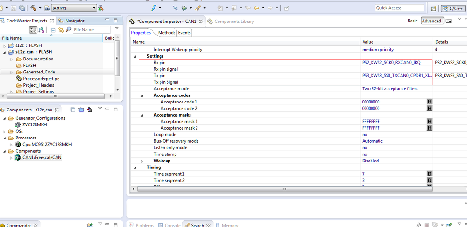Expand Cpu:MC9S12ZVC128MKH node
Image resolution: width=467 pixels, height=227 pixels.
[x=12, y=145]
